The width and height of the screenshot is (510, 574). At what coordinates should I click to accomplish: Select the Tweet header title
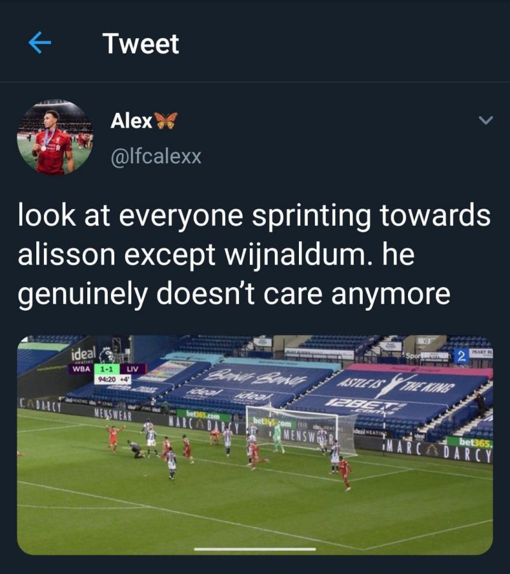140,43
